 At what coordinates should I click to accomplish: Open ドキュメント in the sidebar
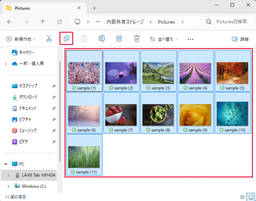tap(24, 108)
